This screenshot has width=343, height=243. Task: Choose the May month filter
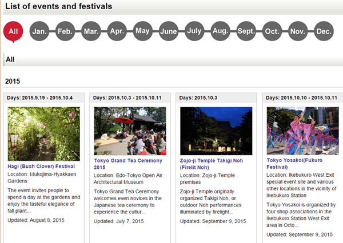tap(142, 31)
